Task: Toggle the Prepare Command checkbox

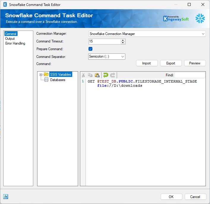Action: coord(90,49)
